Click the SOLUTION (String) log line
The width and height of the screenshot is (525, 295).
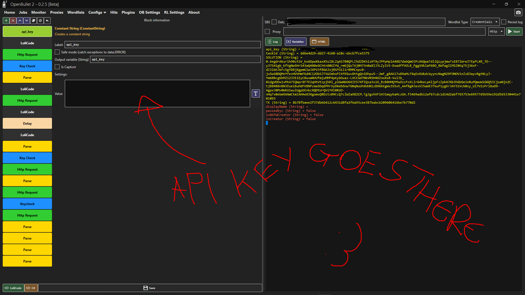[284, 57]
